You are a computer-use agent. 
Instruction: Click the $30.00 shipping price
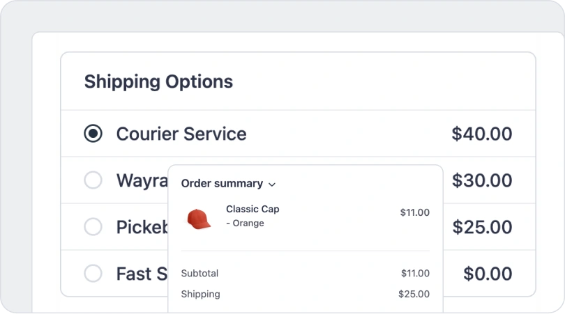pyautogui.click(x=482, y=180)
